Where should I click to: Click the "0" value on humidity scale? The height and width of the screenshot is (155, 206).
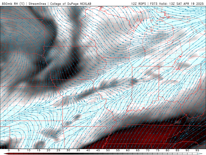click(9, 150)
